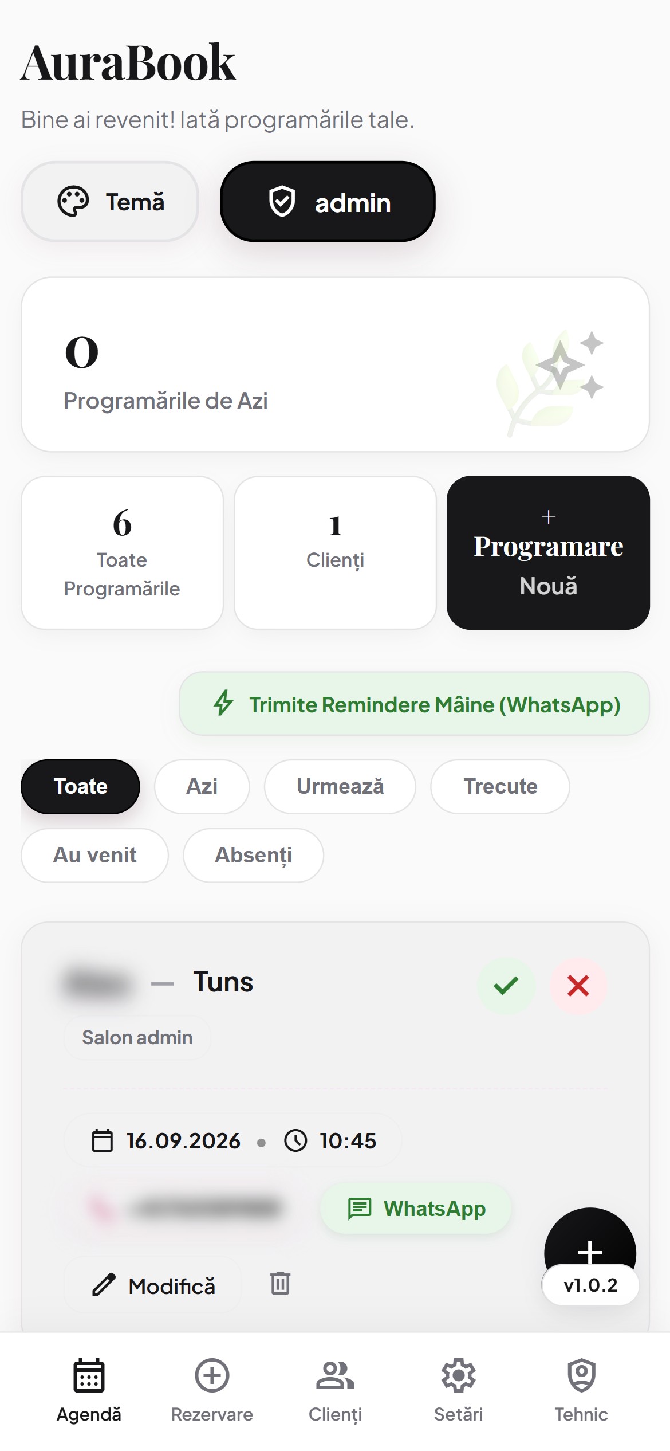Screen dimensions: 670x1451
Task: Delete the appointment using the trash icon
Action: coord(280,1284)
